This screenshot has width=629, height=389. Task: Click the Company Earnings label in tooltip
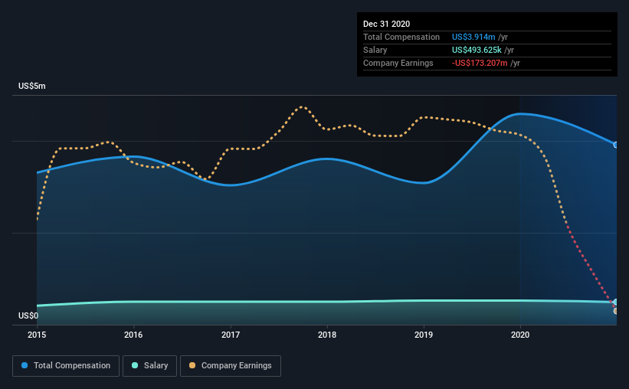[x=398, y=63]
